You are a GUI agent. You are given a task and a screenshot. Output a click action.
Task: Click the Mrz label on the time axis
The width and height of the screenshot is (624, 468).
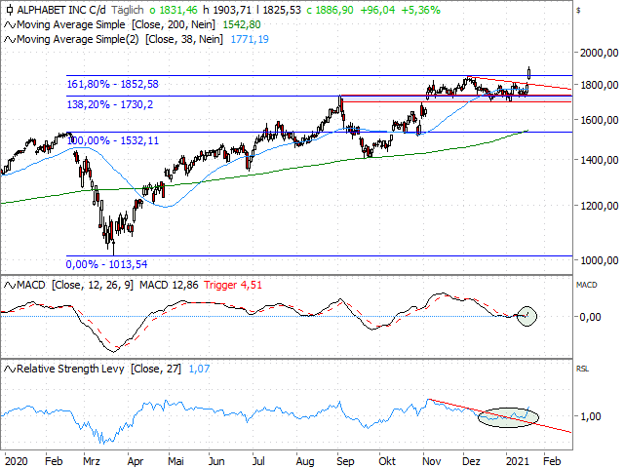coord(91,461)
